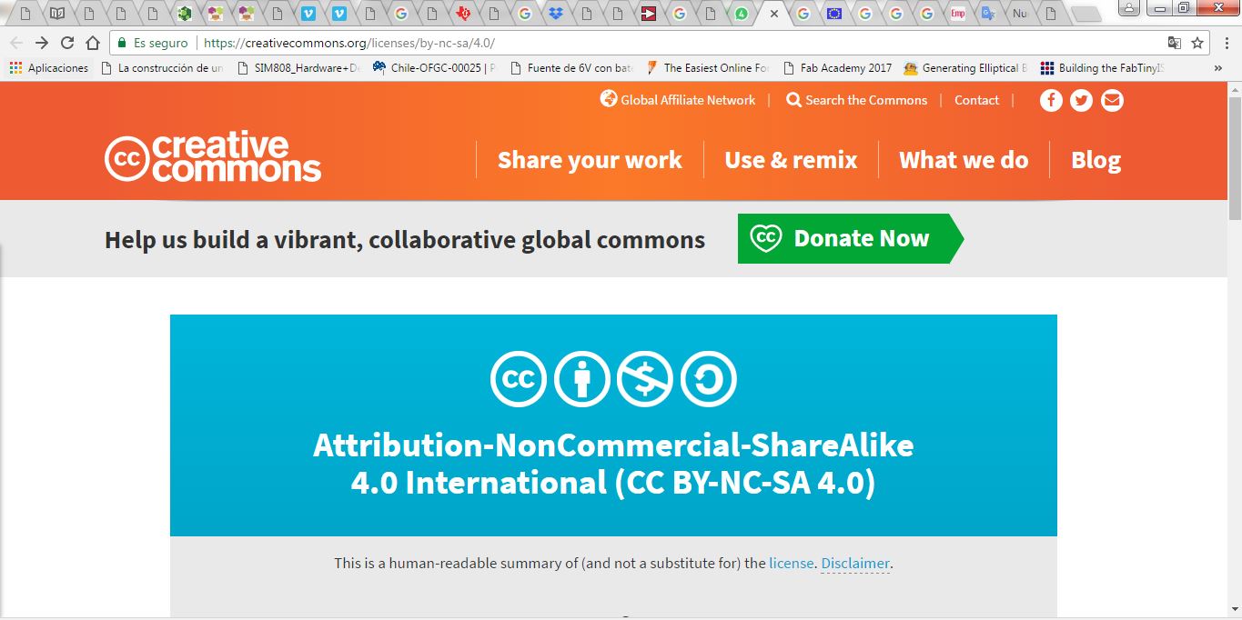Open The Easiest Online For bookmark
This screenshot has width=1242, height=620.
click(x=708, y=68)
